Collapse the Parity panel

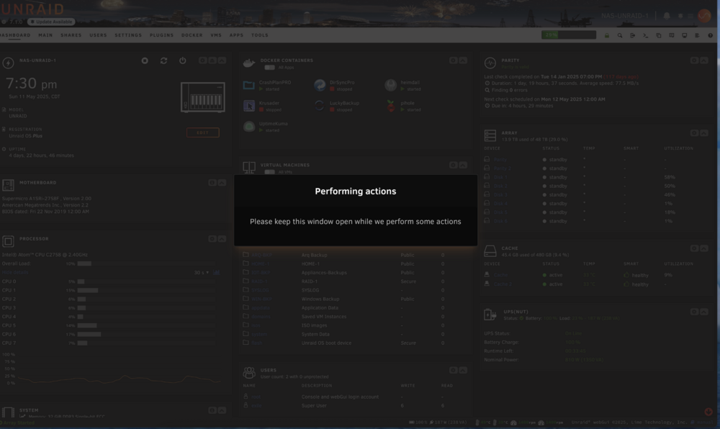coord(704,60)
